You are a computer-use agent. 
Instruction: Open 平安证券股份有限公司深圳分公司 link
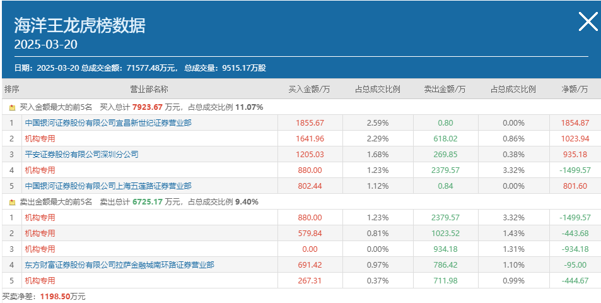click(81, 155)
